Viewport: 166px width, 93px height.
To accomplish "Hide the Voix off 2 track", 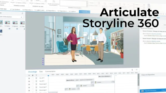I will (29, 81).
